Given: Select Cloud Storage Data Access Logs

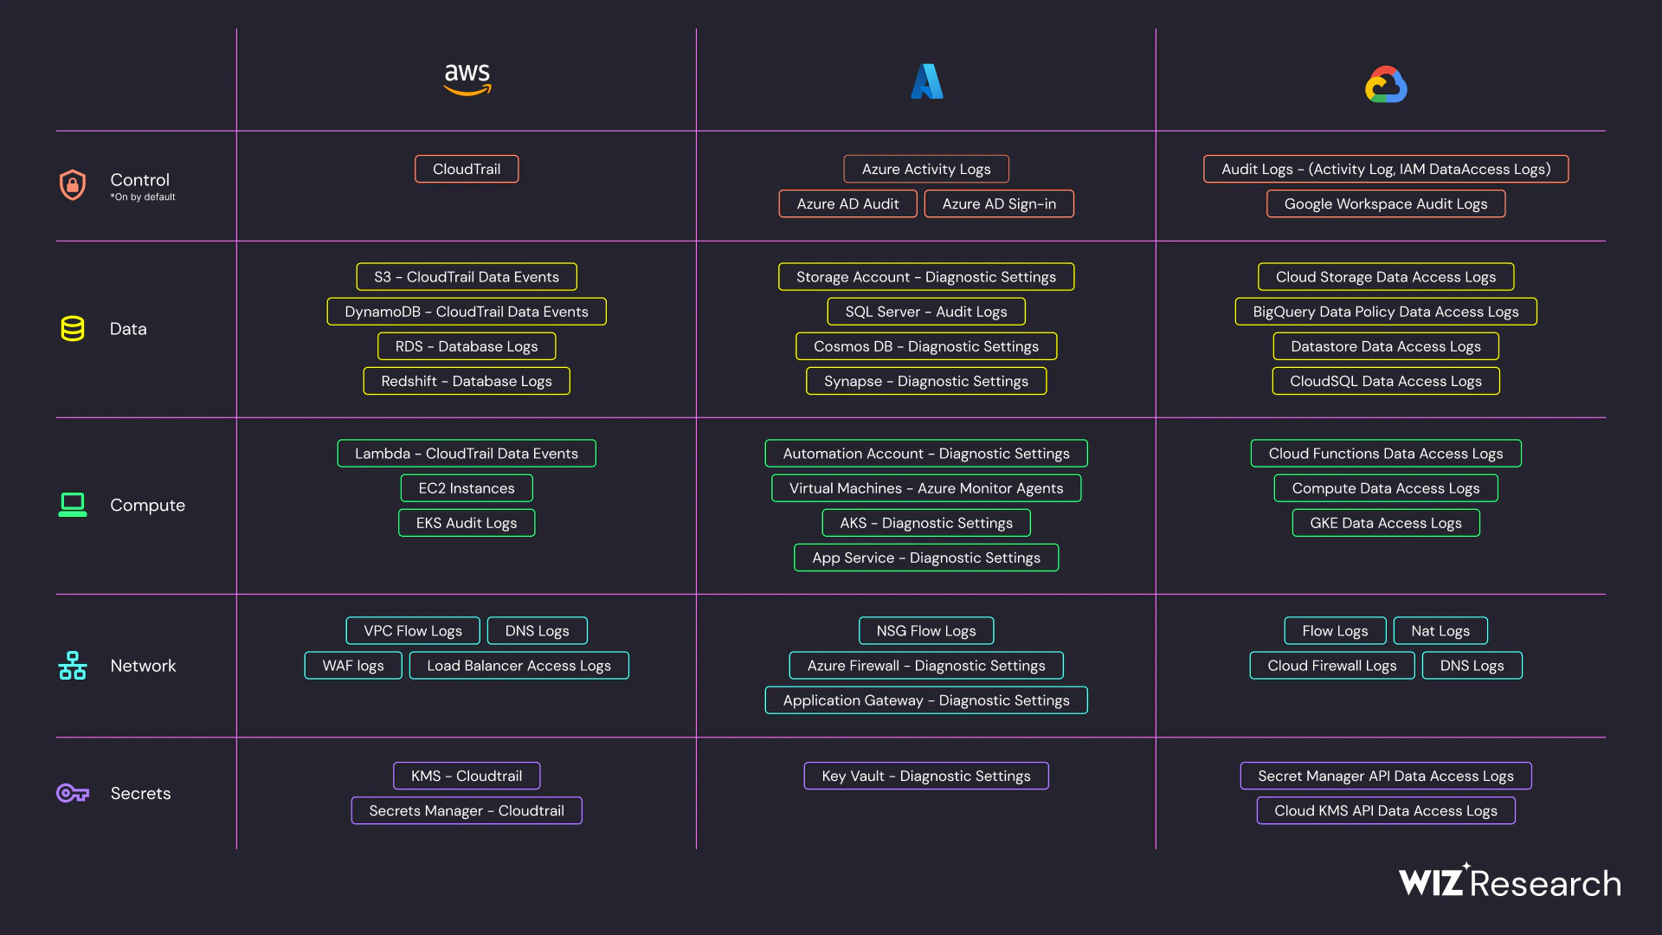Looking at the screenshot, I should pos(1386,277).
